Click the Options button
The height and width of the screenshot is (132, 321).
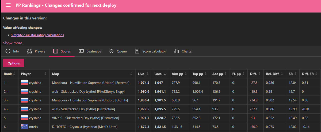[14, 63]
